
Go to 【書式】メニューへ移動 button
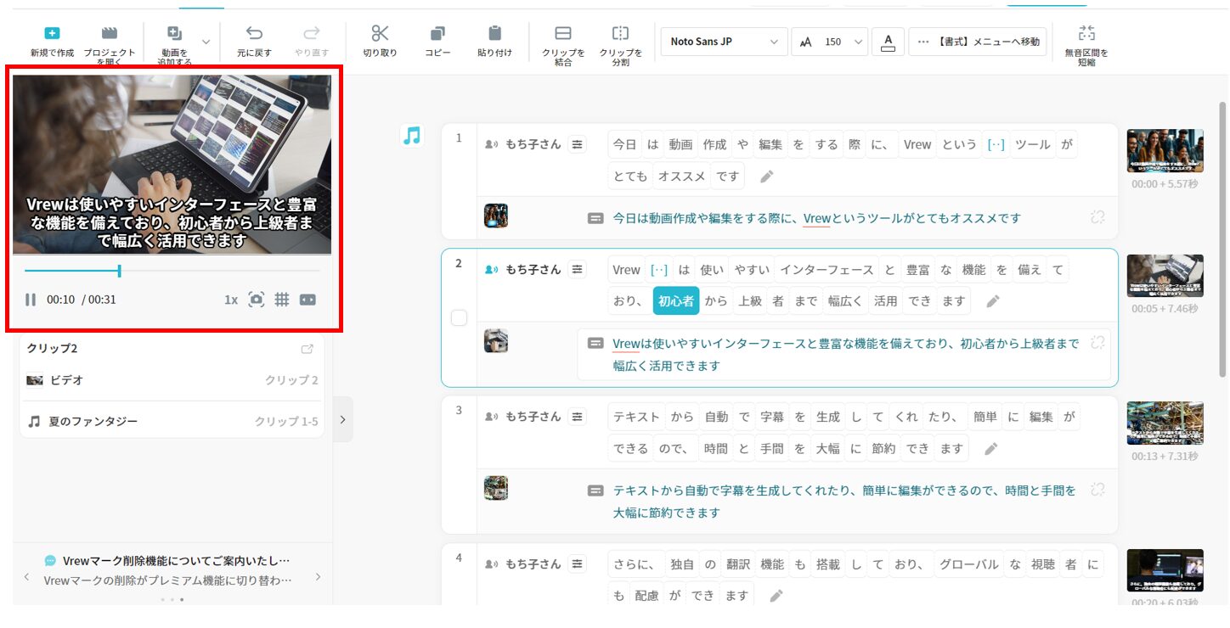pyautogui.click(x=978, y=42)
